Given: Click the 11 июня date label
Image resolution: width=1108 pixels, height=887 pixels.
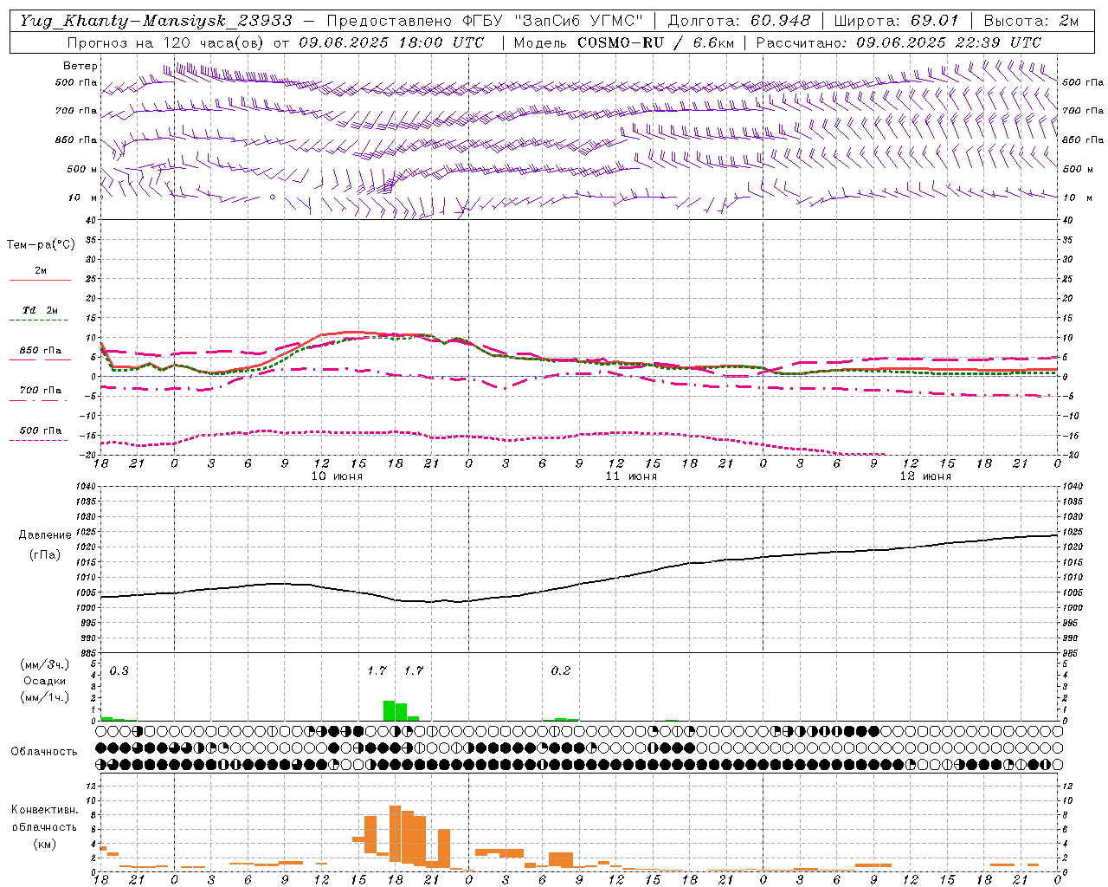Looking at the screenshot, I should tap(631, 476).
